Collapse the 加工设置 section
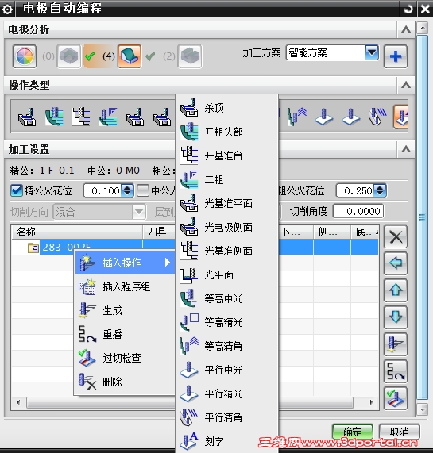 pos(406,149)
